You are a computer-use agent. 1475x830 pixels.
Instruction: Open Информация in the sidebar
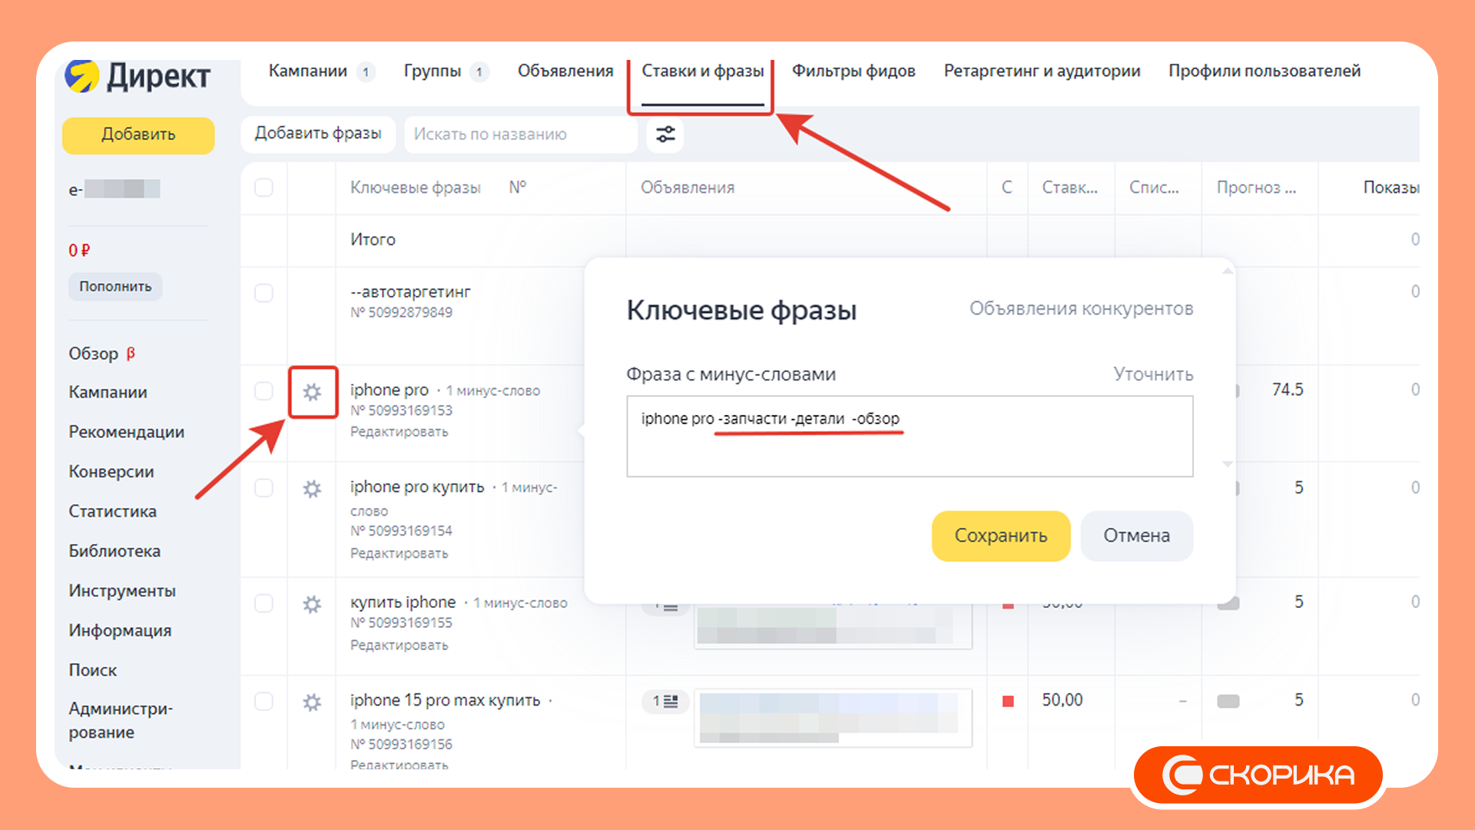(120, 631)
